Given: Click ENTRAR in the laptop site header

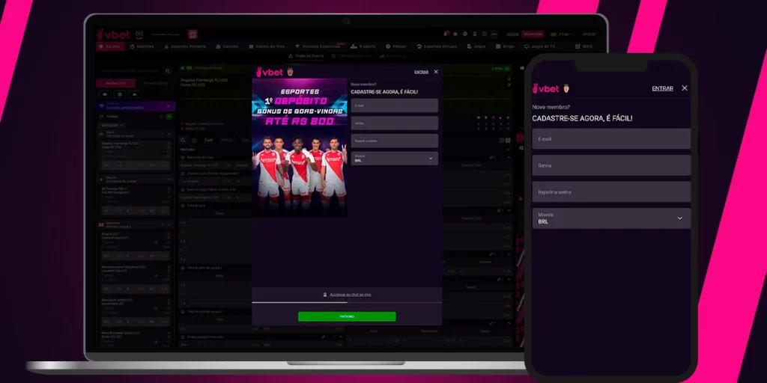Looking at the screenshot, I should click(512, 34).
